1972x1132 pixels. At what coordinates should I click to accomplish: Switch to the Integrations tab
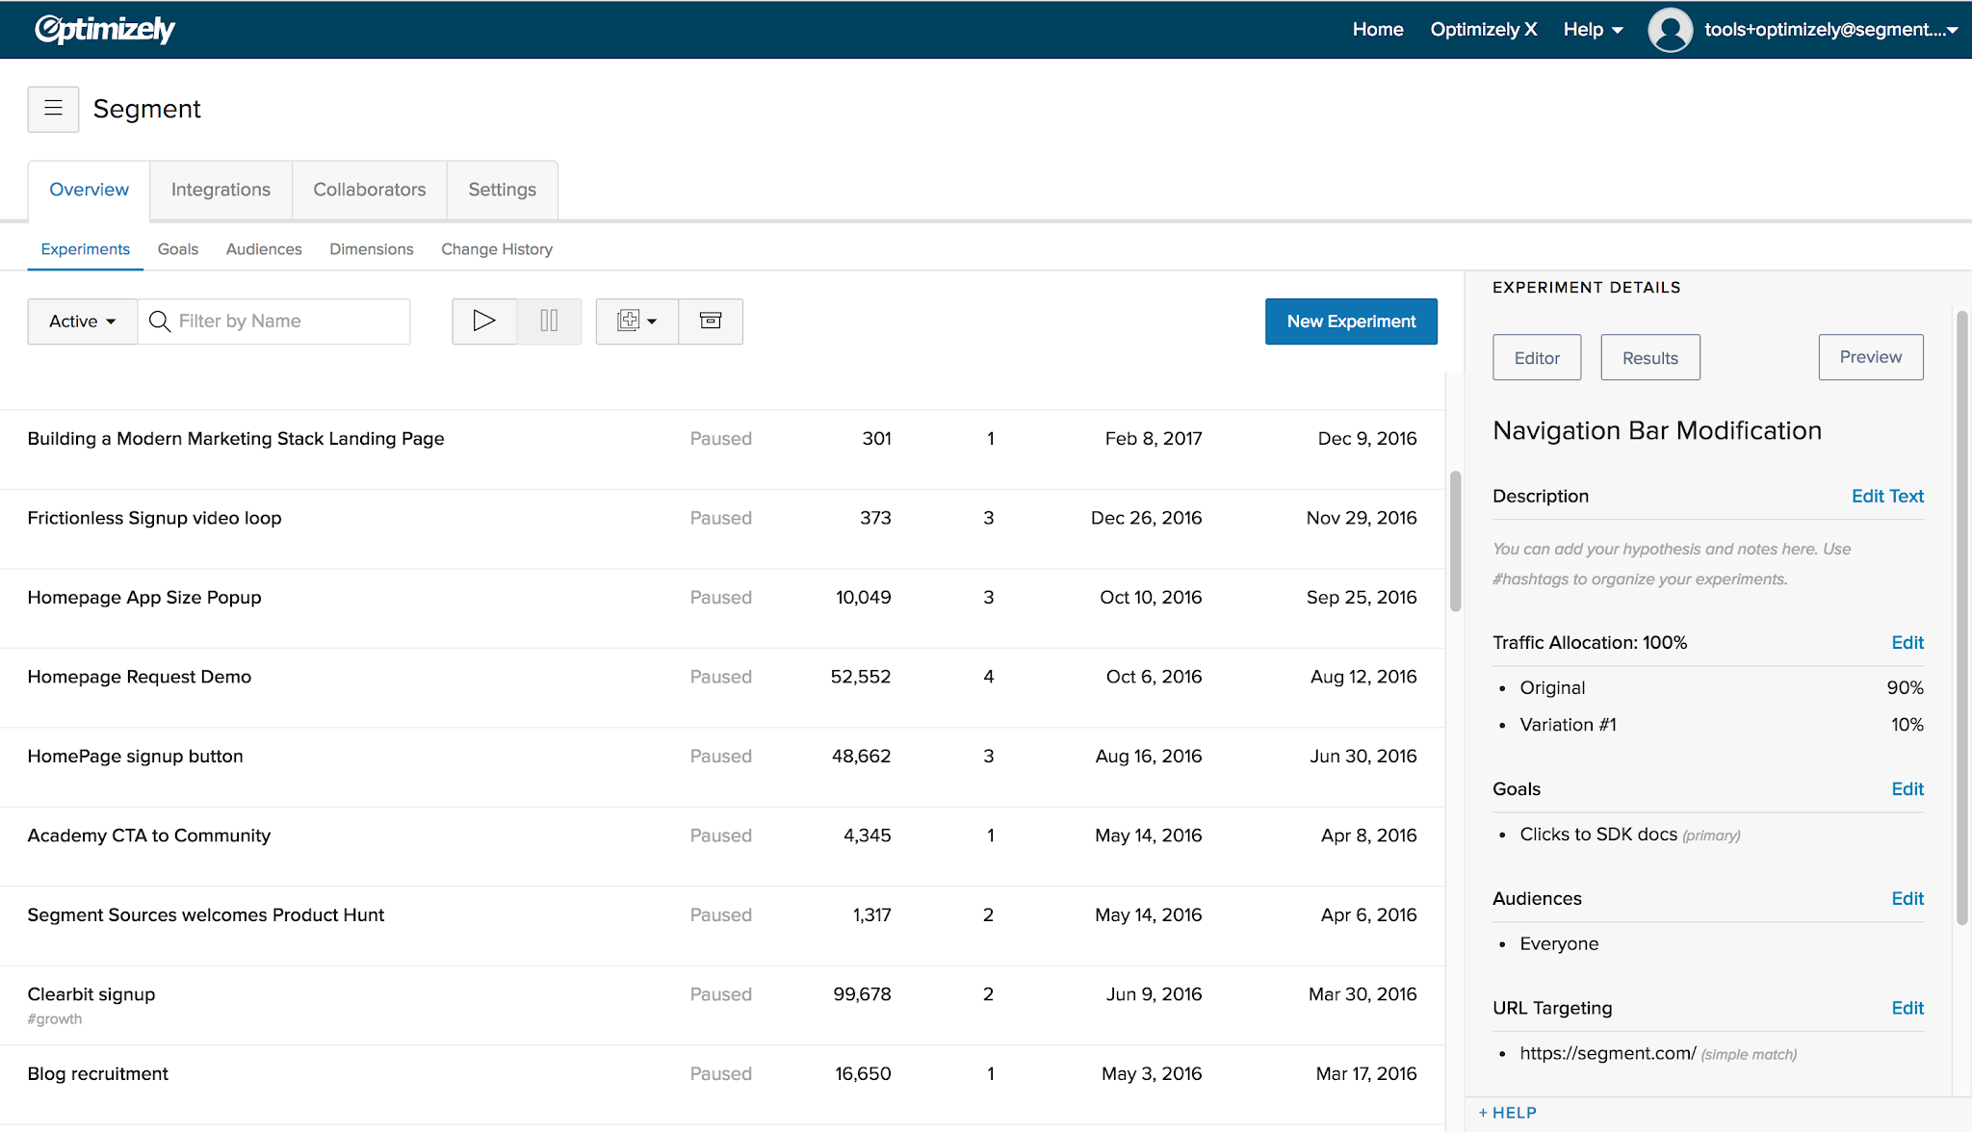(x=220, y=190)
